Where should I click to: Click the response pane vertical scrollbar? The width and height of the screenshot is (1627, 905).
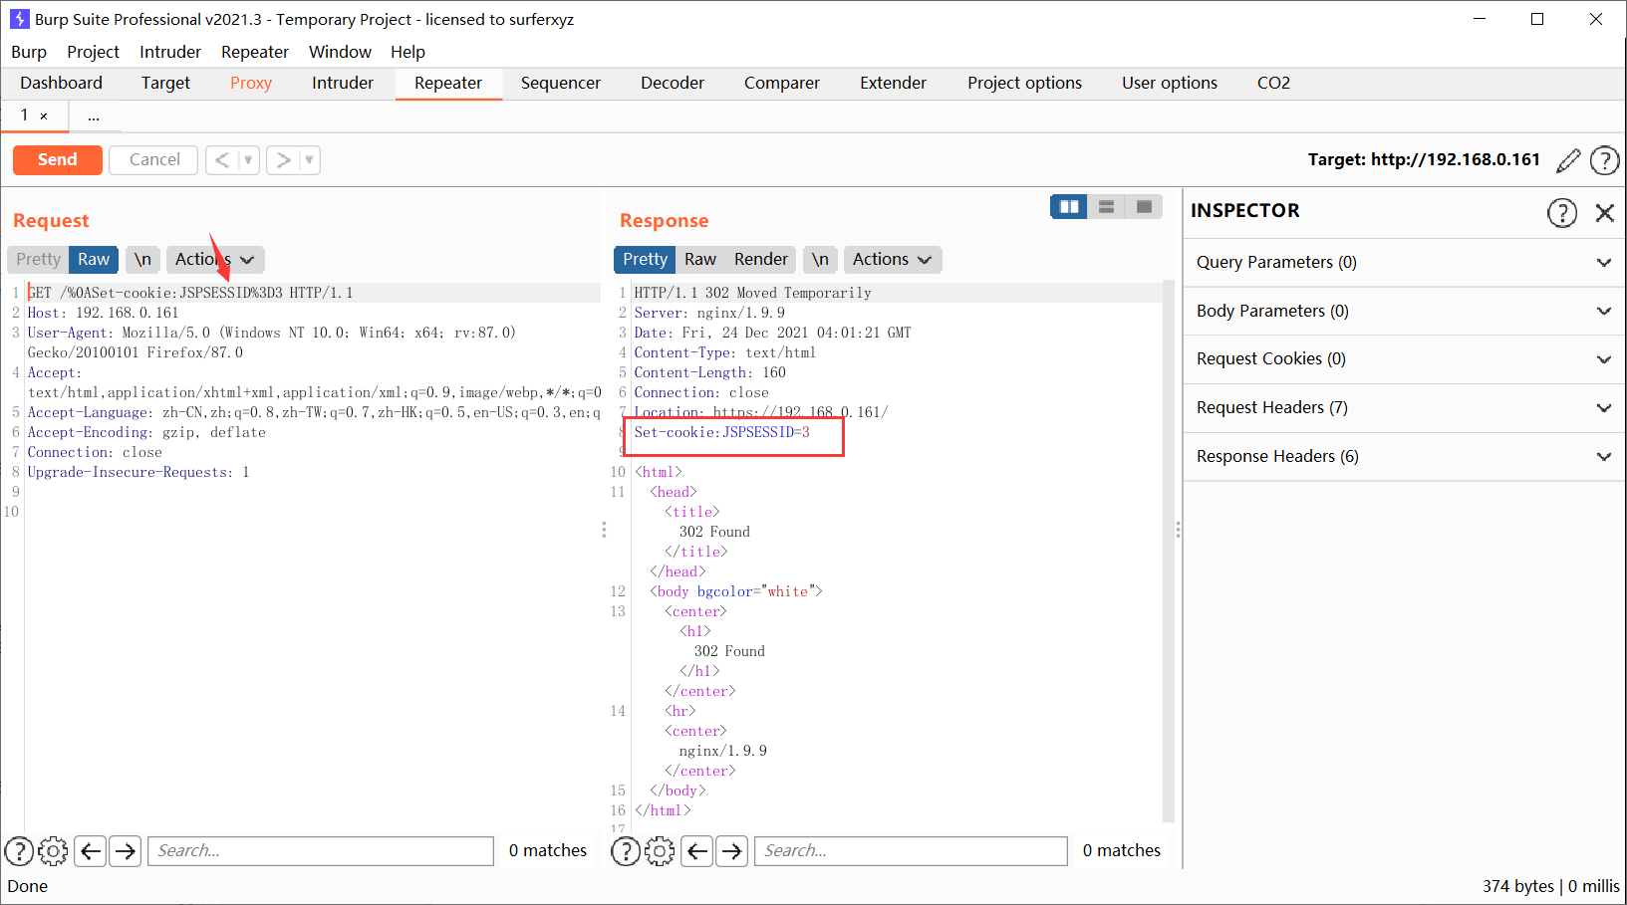[1169, 553]
